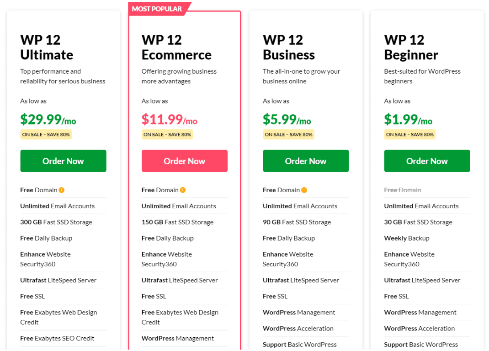Order the WP 12 Beginner plan
The image size is (489, 351).
pos(427,161)
